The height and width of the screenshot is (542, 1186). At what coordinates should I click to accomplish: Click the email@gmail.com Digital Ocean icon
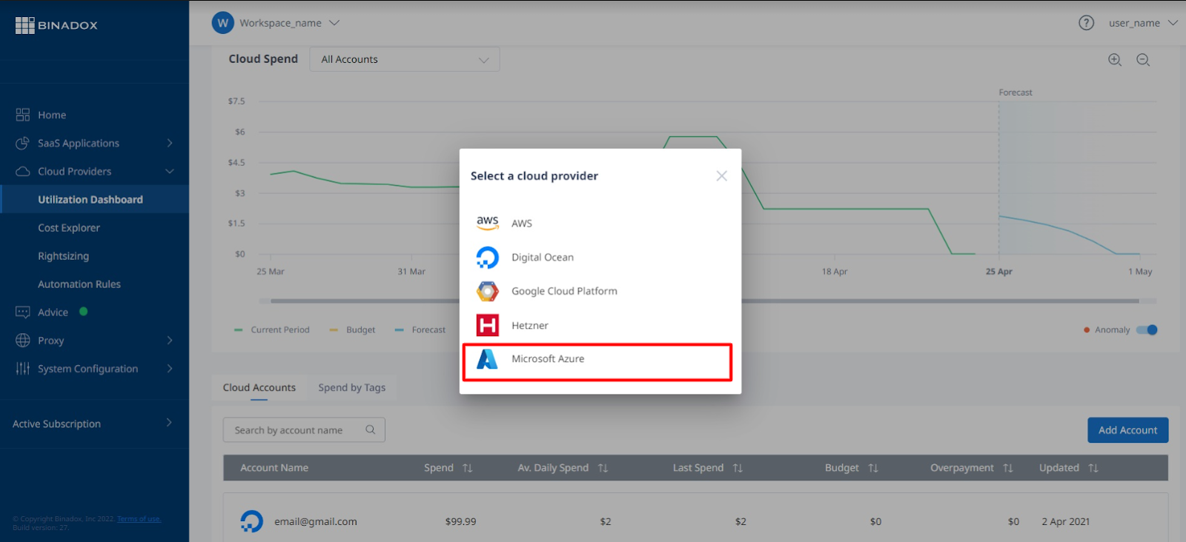[251, 521]
